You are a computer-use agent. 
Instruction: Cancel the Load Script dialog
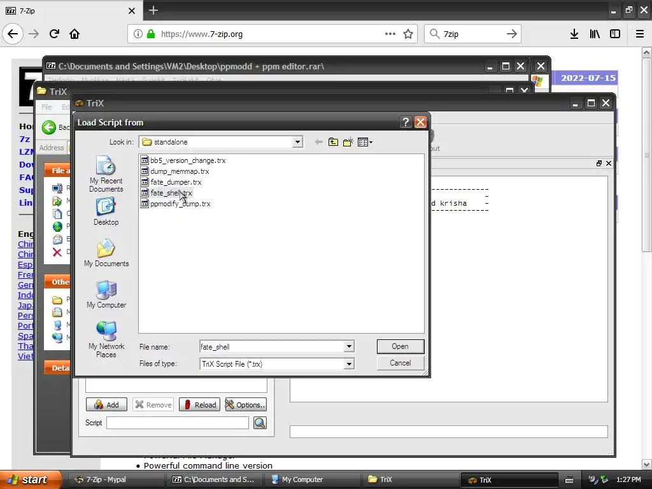tap(400, 363)
